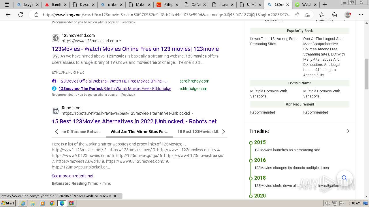The image size is (369, 207).
Task: Click the volume tray icon
Action: (x=328, y=203)
